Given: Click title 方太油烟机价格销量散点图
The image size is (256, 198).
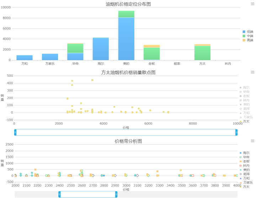Looking at the screenshot, I should pyautogui.click(x=128, y=72).
